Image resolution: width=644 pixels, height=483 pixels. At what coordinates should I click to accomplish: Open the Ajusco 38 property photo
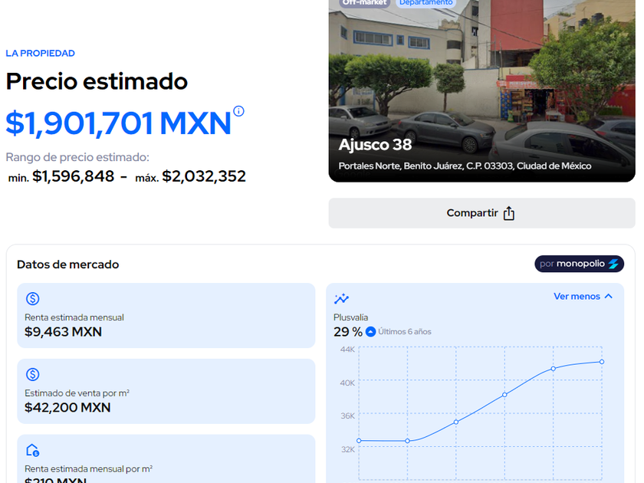481,90
